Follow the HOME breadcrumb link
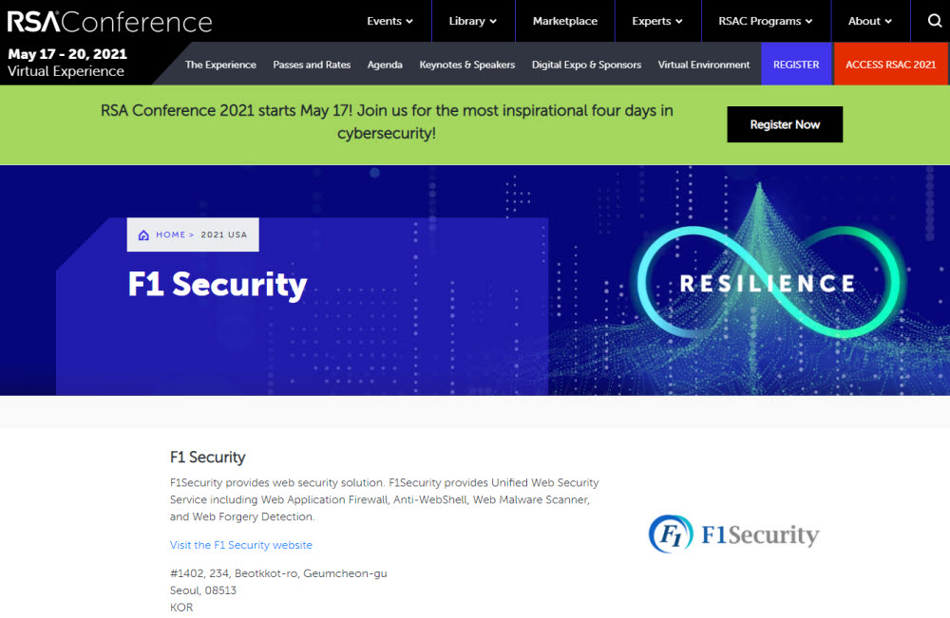This screenshot has height=618, width=950. 170,234
